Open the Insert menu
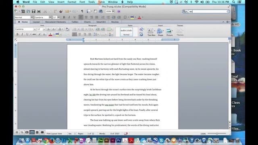258x145 pixels. click(x=61, y=2)
